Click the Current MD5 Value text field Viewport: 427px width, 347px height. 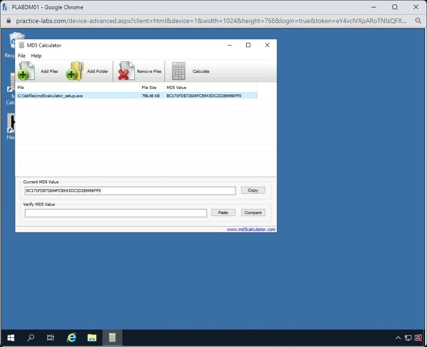pos(130,191)
